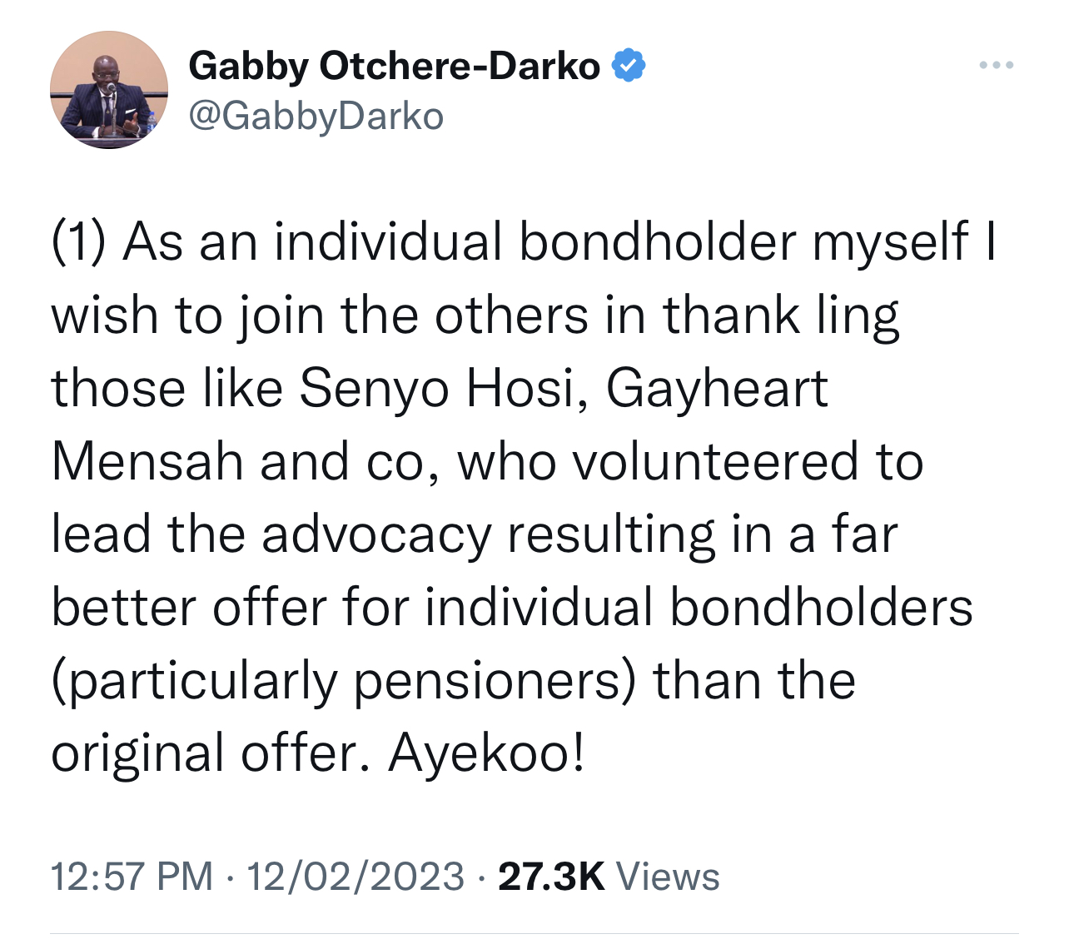Viewport: 1069px width, 949px height.
Task: Click the (1) thread number in tweet
Action: [79, 242]
